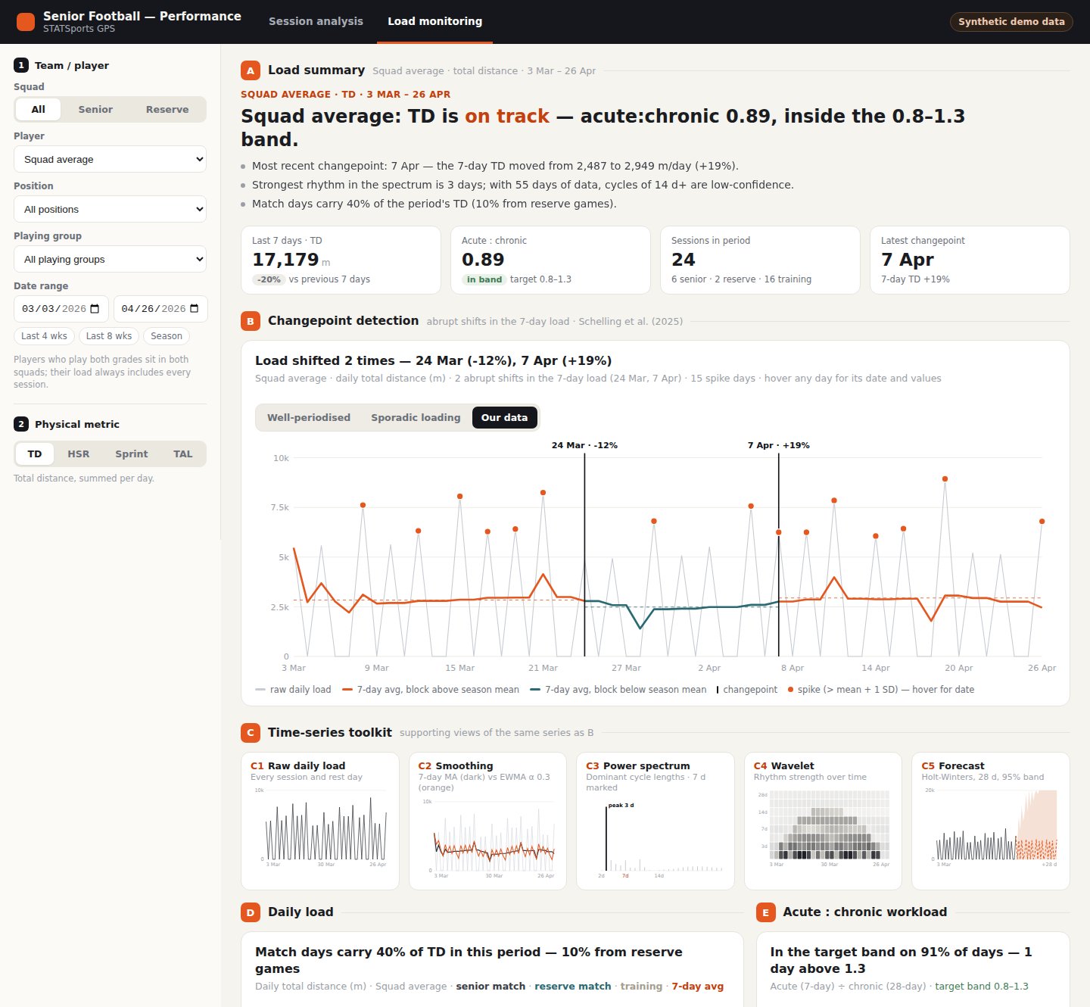Open the C3 Power spectrum thumbnail
The image size is (1090, 1007).
[656, 821]
